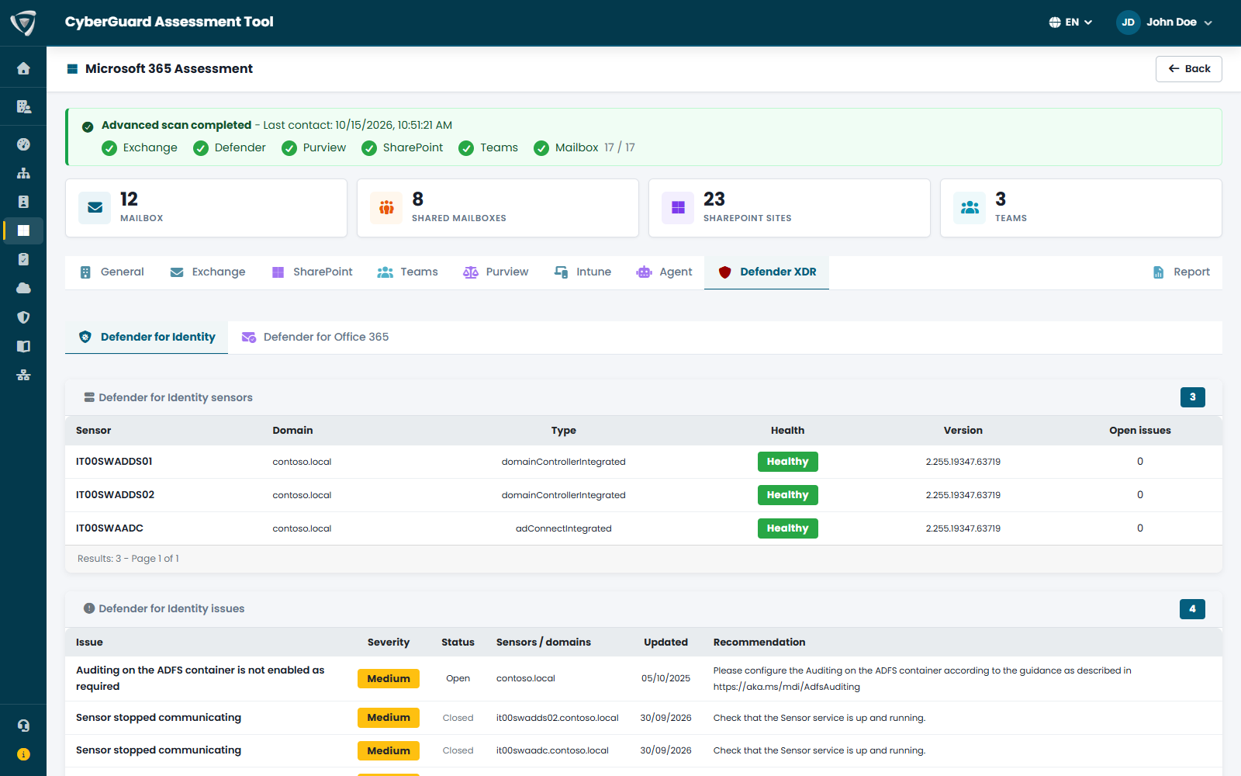Open the Agent tab

(664, 272)
